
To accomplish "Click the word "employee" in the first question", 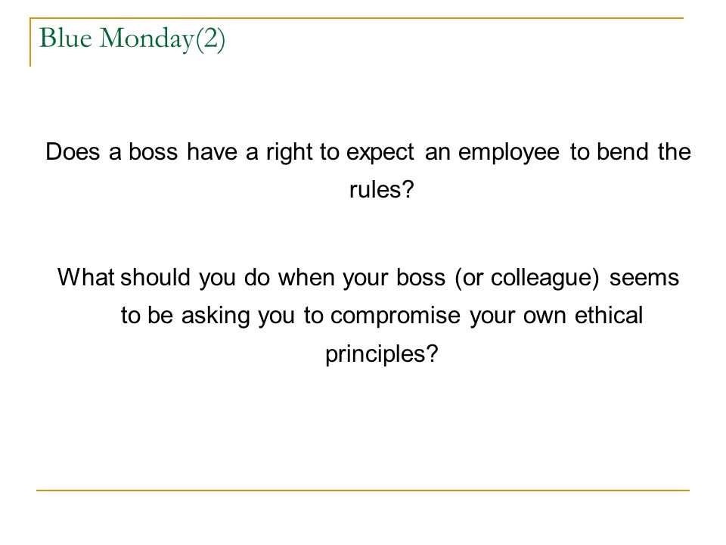I will click(509, 154).
